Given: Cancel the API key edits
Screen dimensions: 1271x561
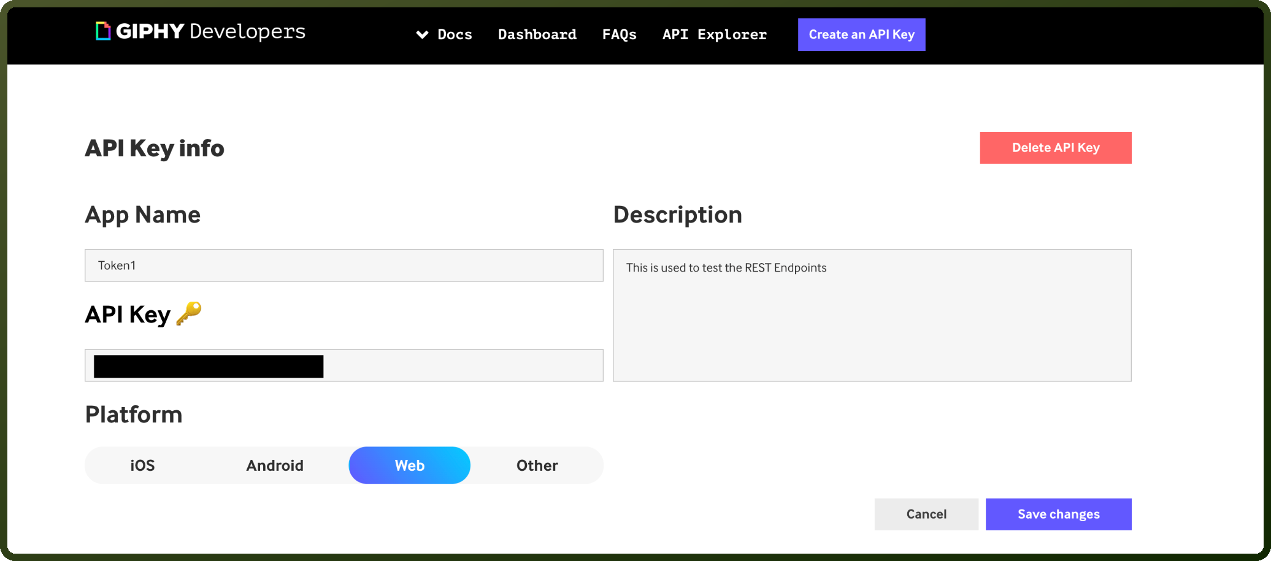Looking at the screenshot, I should [x=927, y=514].
